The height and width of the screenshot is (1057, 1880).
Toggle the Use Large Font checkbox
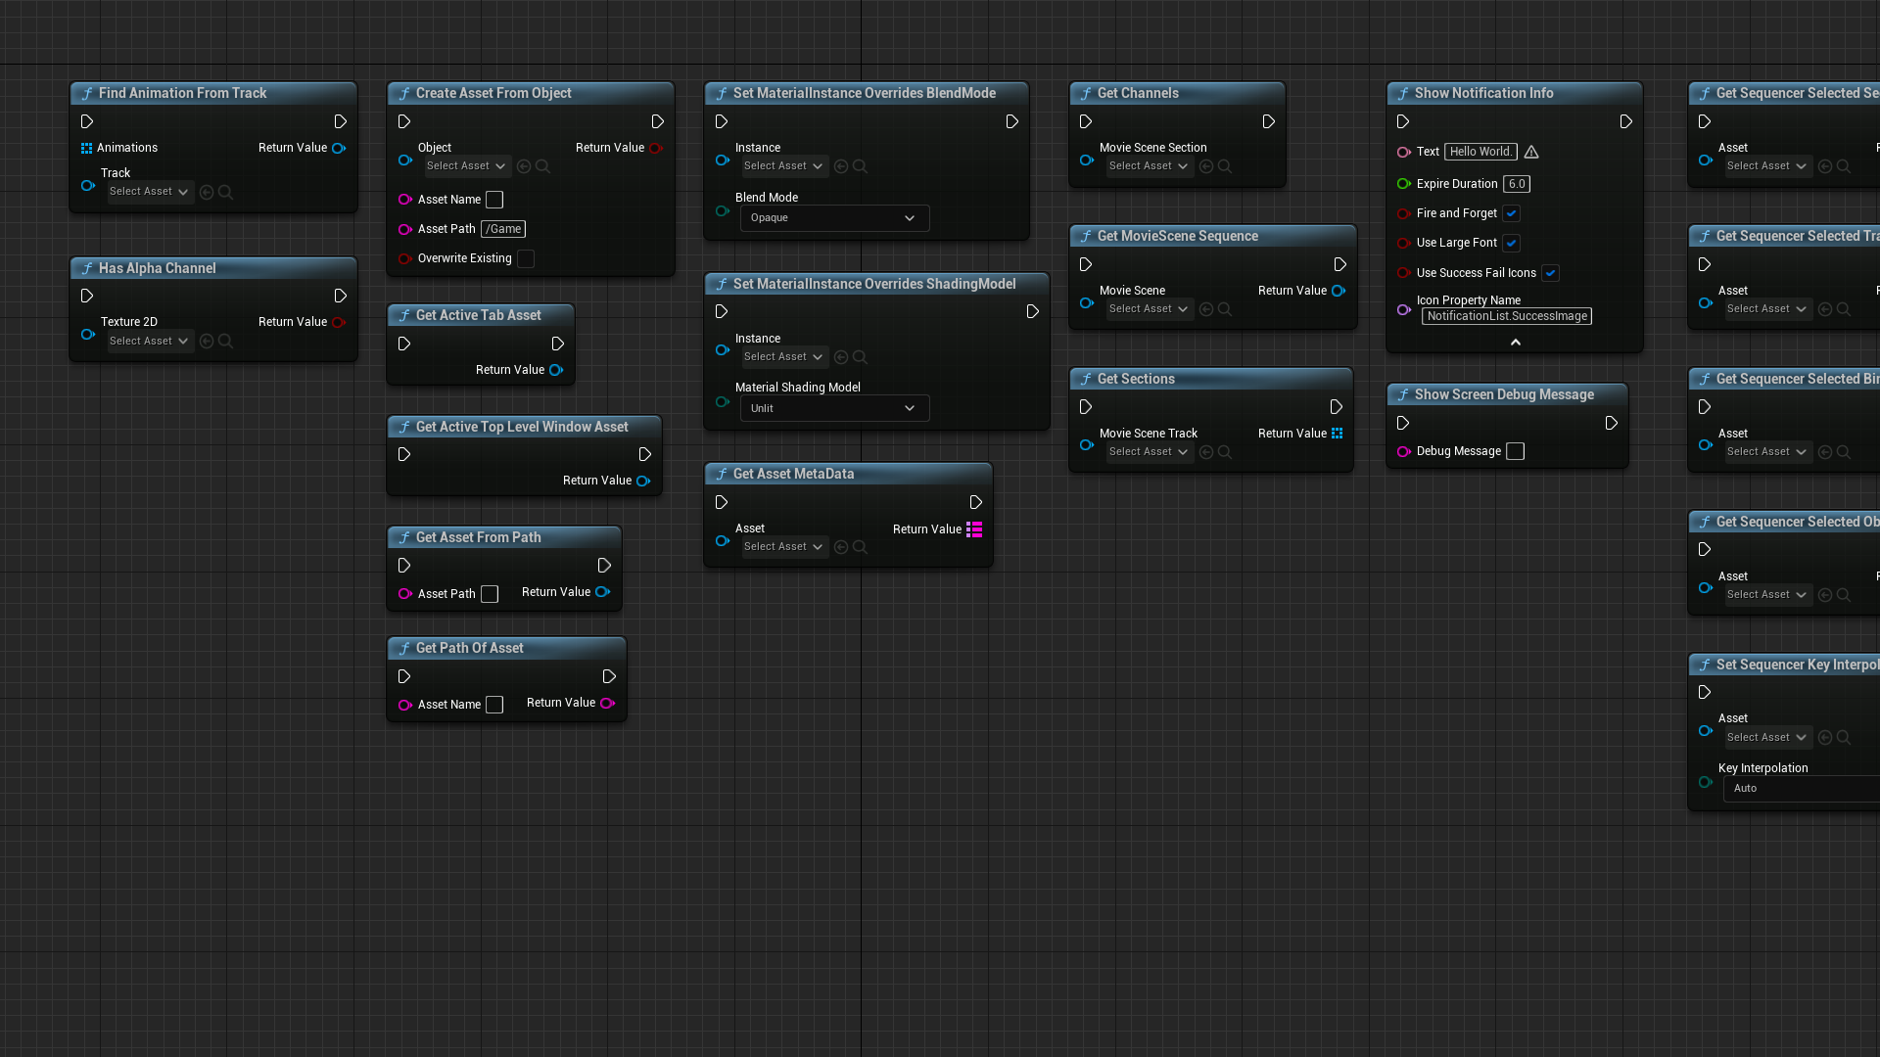[1512, 243]
